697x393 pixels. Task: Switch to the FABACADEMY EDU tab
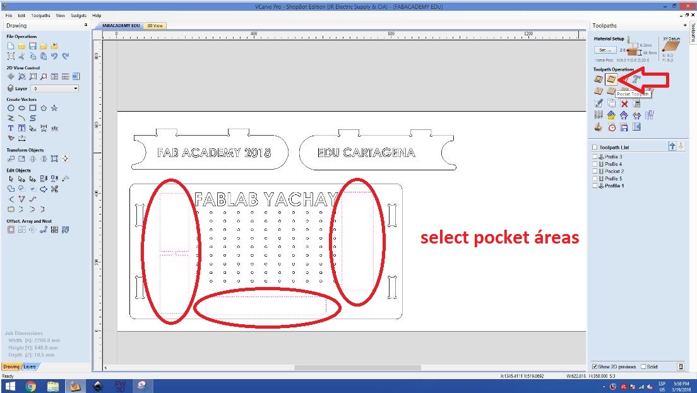click(121, 26)
